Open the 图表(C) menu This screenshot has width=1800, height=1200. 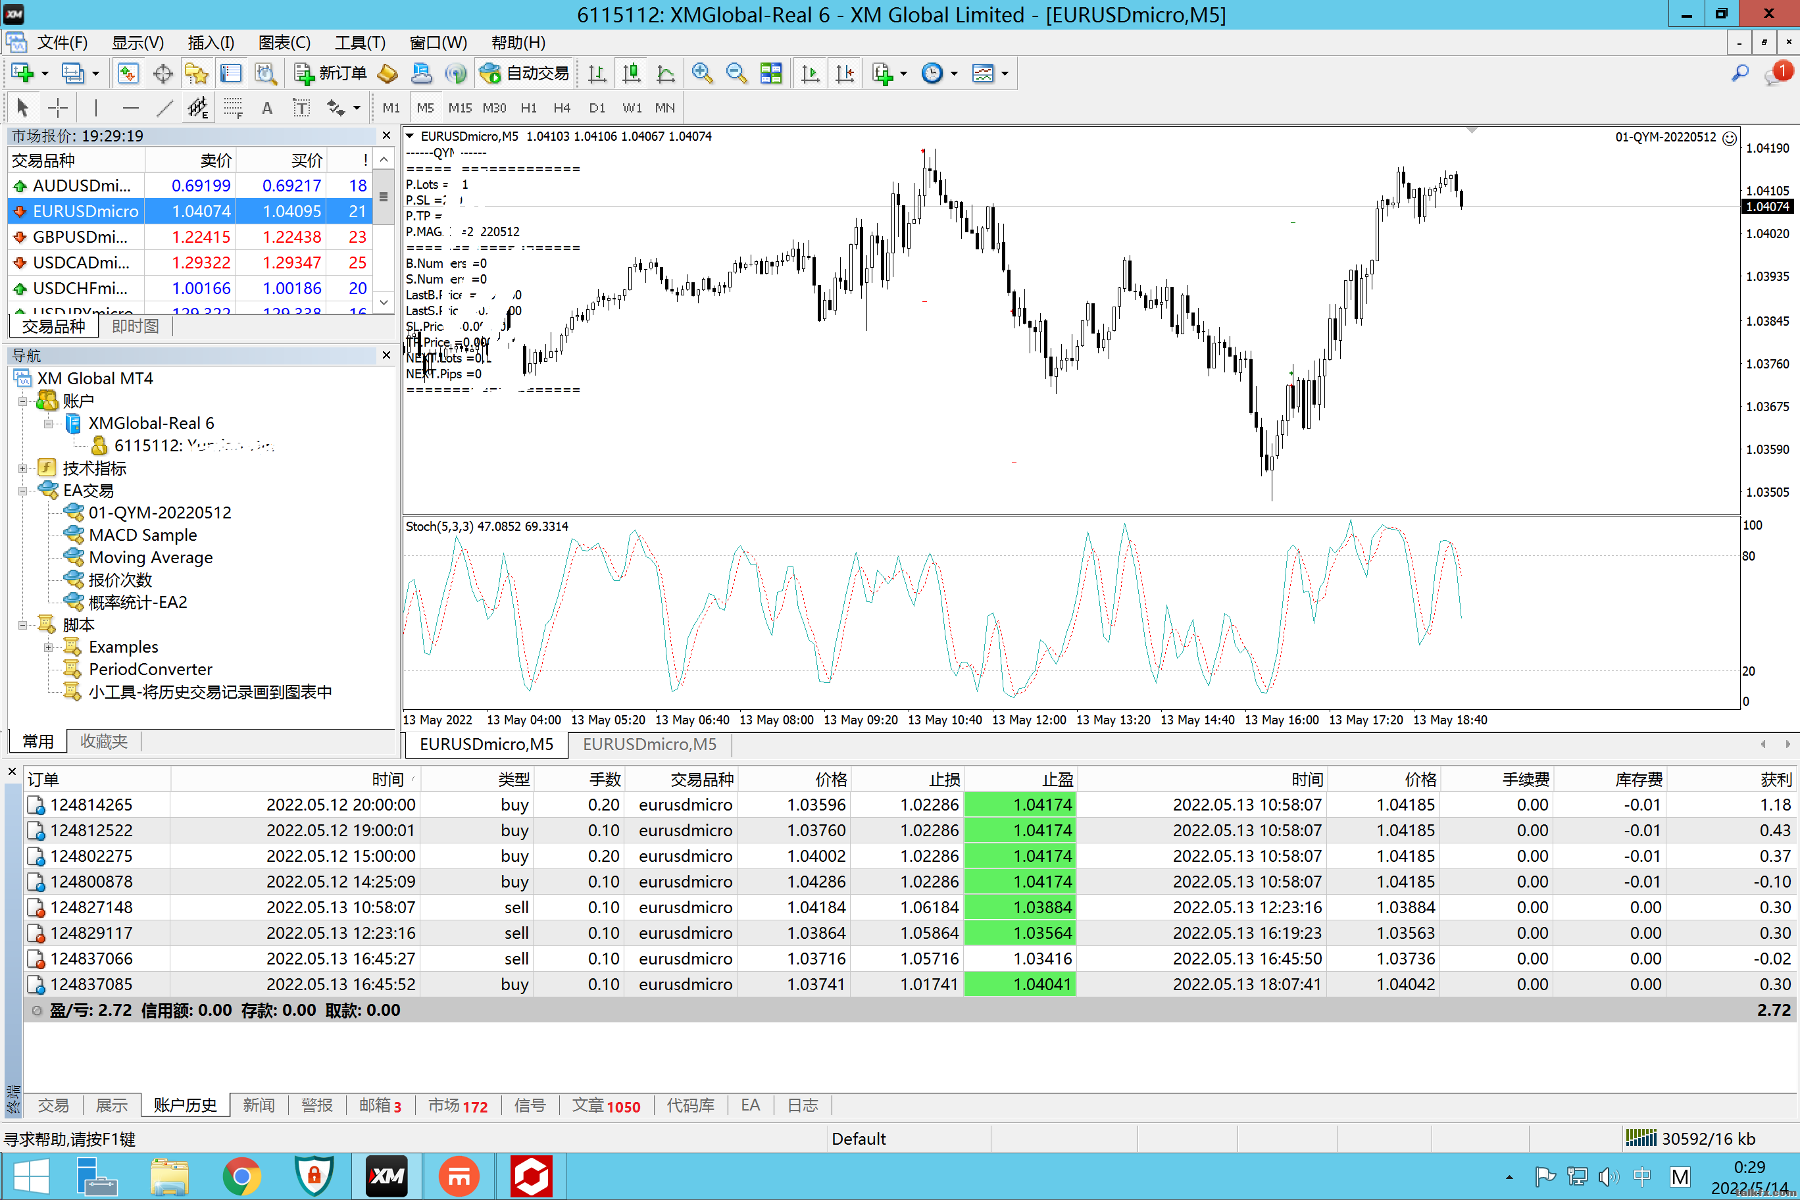click(x=284, y=43)
